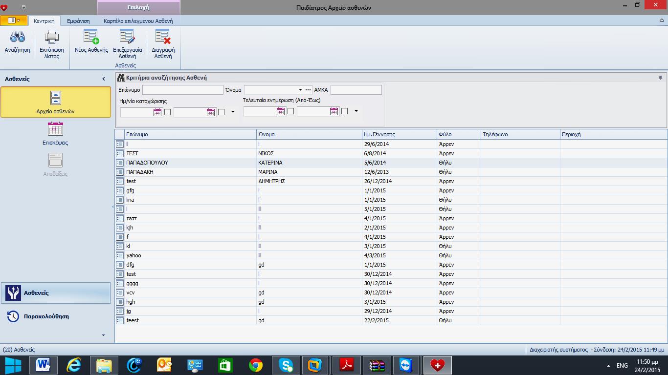This screenshot has width=668, height=375.
Task: Select Αρχείο ασθενών in the sidebar
Action: pos(55,102)
